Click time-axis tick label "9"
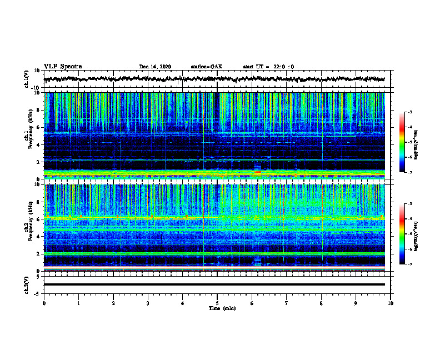The image size is (440, 340). 356,303
